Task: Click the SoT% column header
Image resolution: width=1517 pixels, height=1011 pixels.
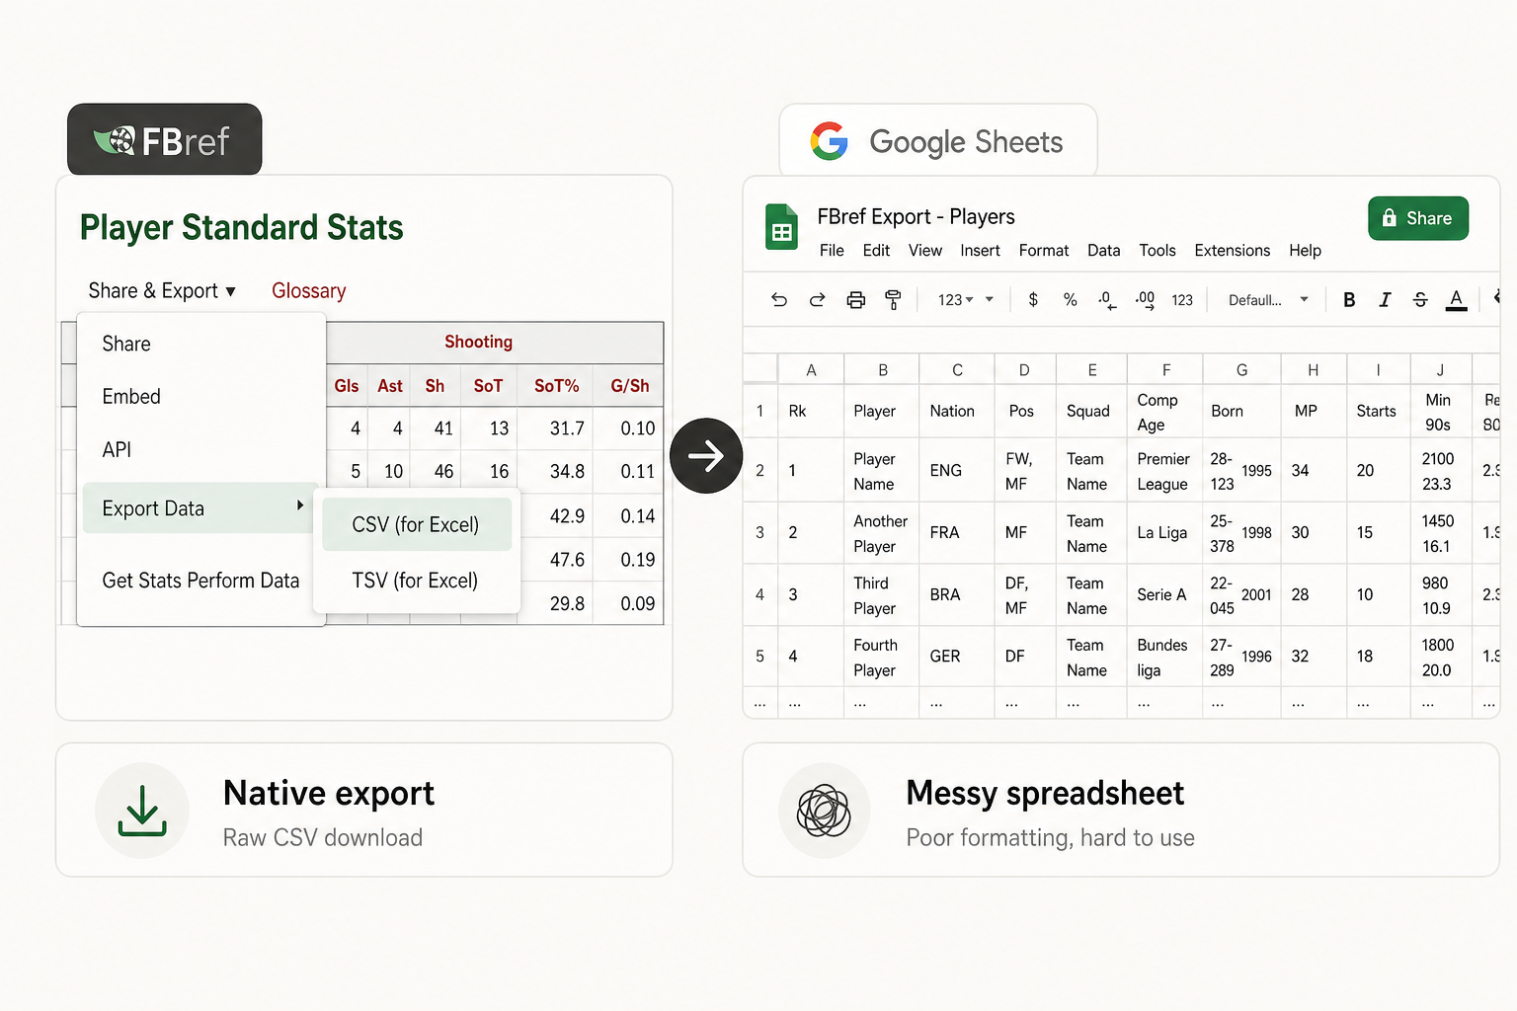Action: pyautogui.click(x=556, y=386)
